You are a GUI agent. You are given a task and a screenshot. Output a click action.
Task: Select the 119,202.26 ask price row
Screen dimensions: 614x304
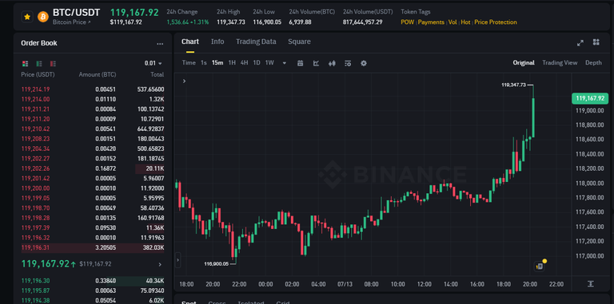[x=93, y=168]
